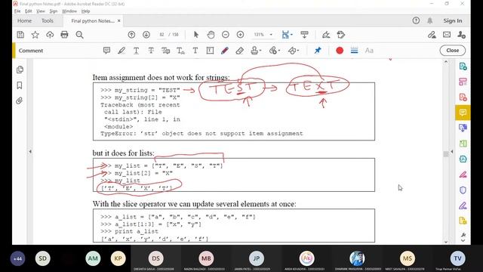Close the Comment toolbar
Viewport: 483px width, 272px height.
[453, 51]
